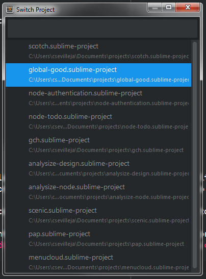Pick analysize-node.sublime-project entry

(x=98, y=192)
